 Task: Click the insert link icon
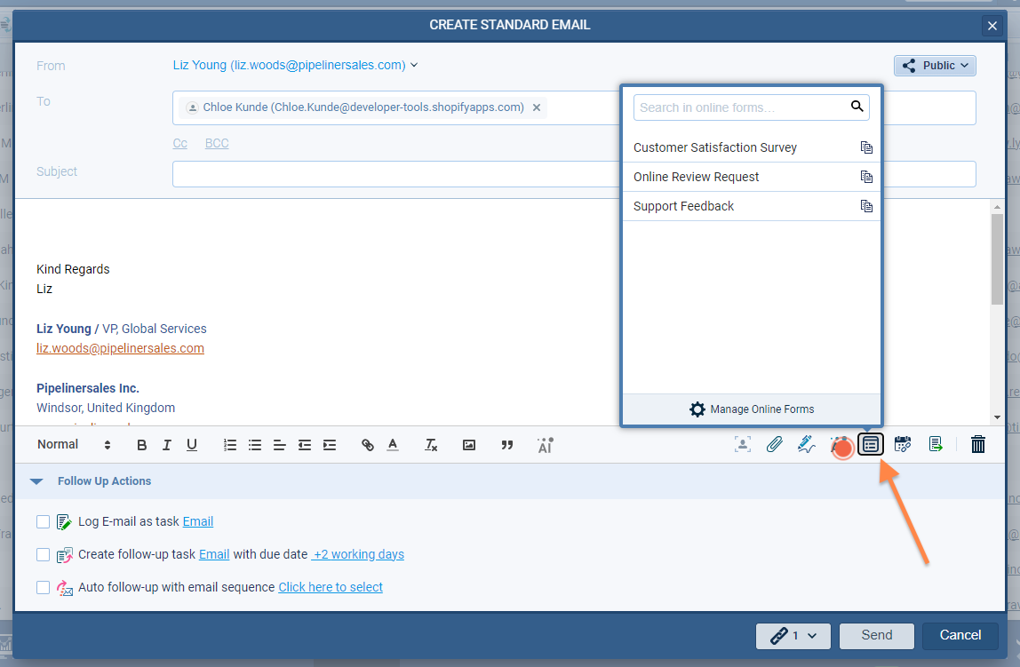tap(368, 445)
